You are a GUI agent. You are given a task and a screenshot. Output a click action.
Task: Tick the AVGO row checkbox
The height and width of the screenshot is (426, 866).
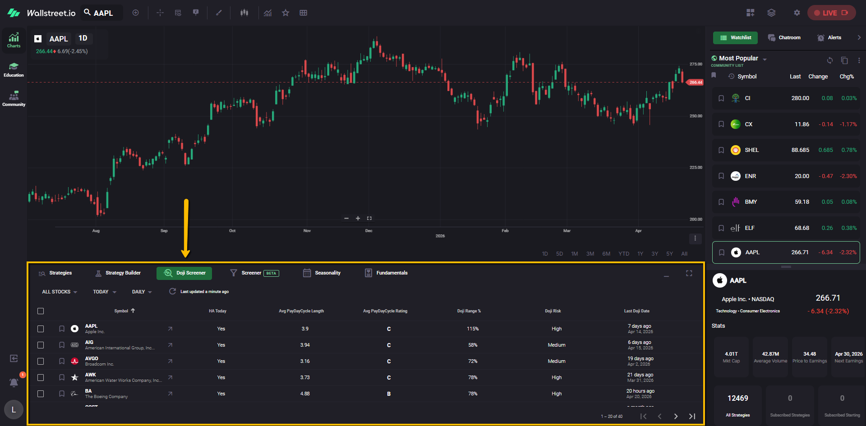coord(41,362)
